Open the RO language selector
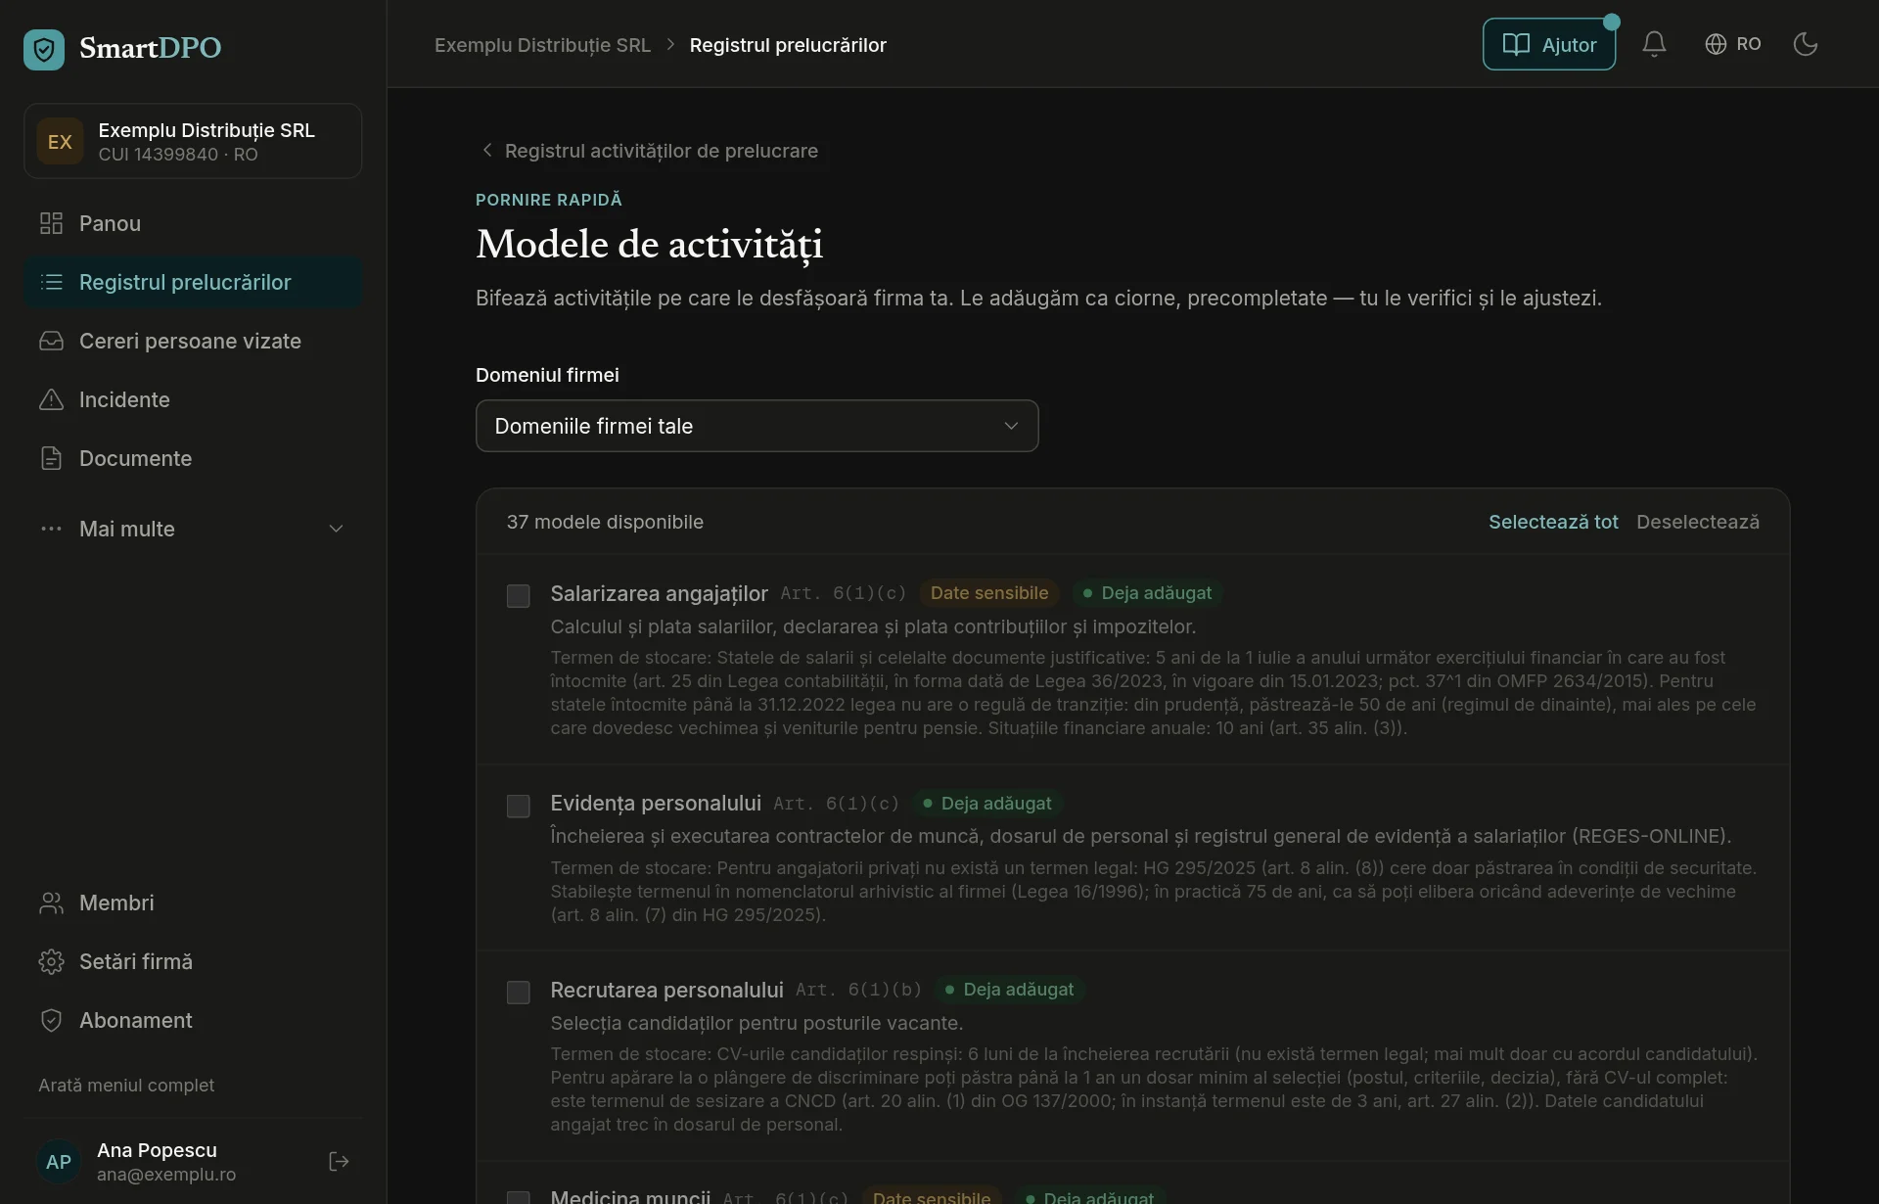Viewport: 1879px width, 1204px height. (1733, 44)
